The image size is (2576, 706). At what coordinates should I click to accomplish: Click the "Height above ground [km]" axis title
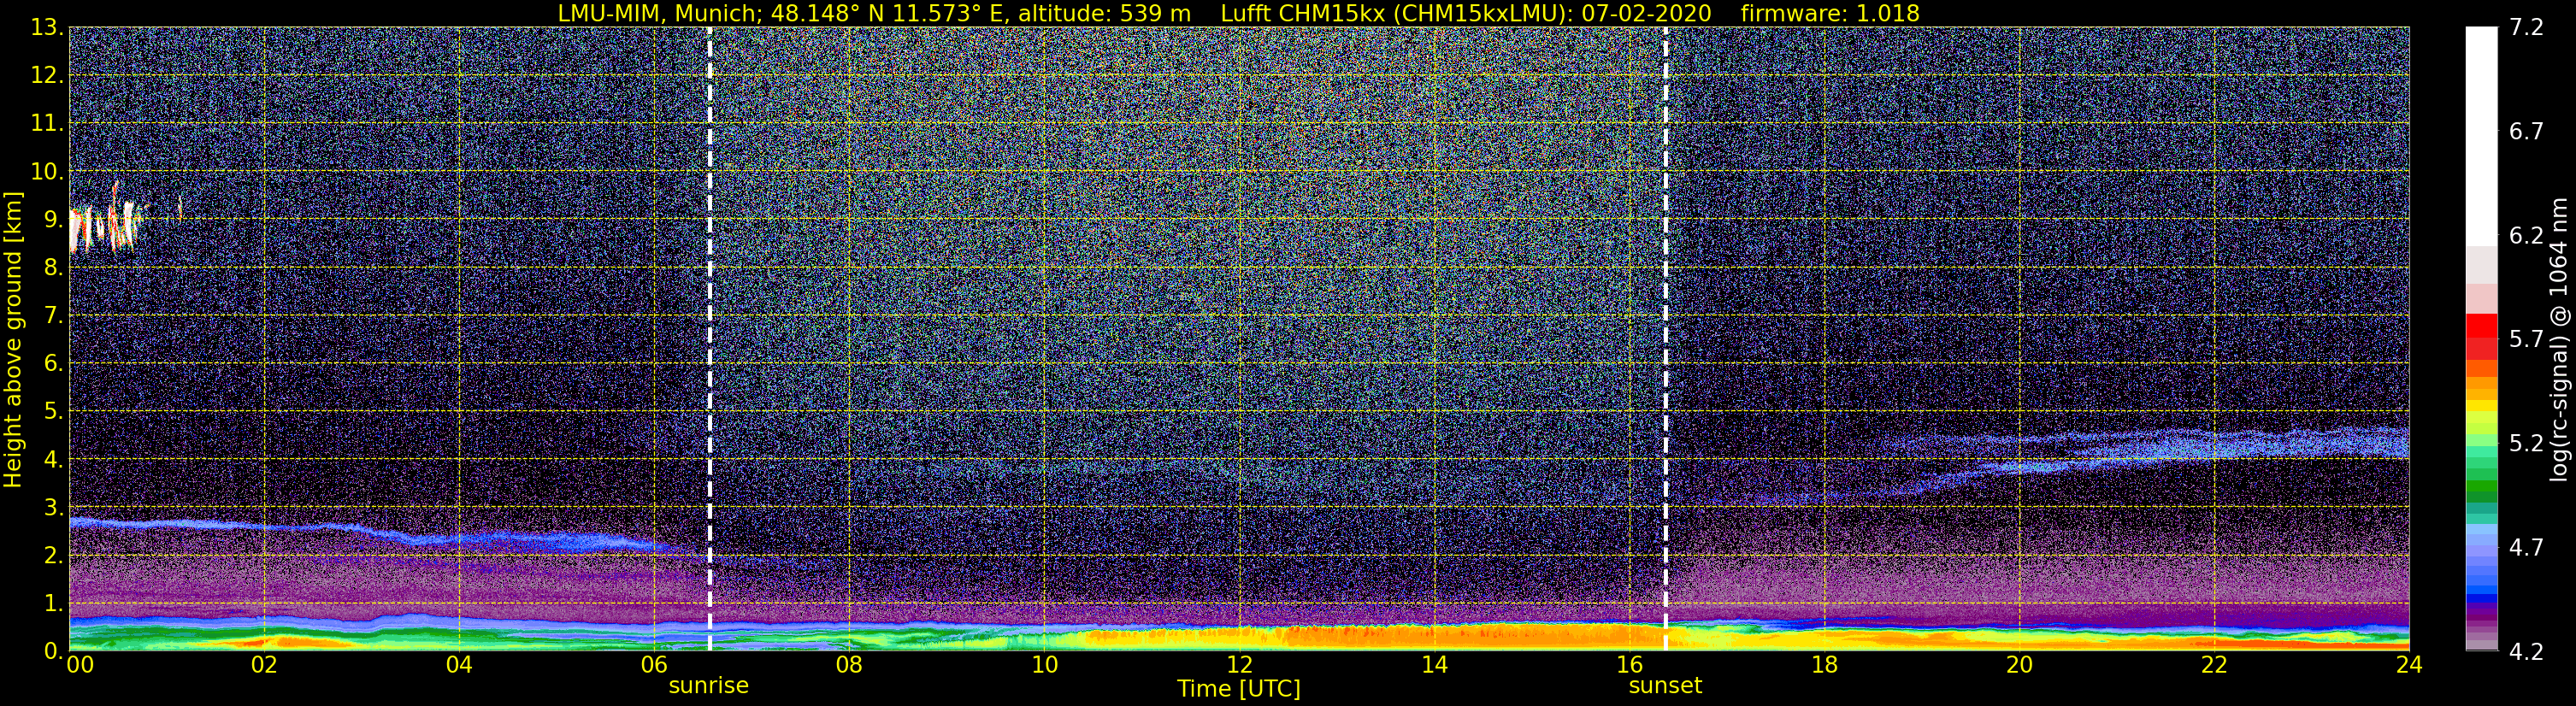[13, 339]
